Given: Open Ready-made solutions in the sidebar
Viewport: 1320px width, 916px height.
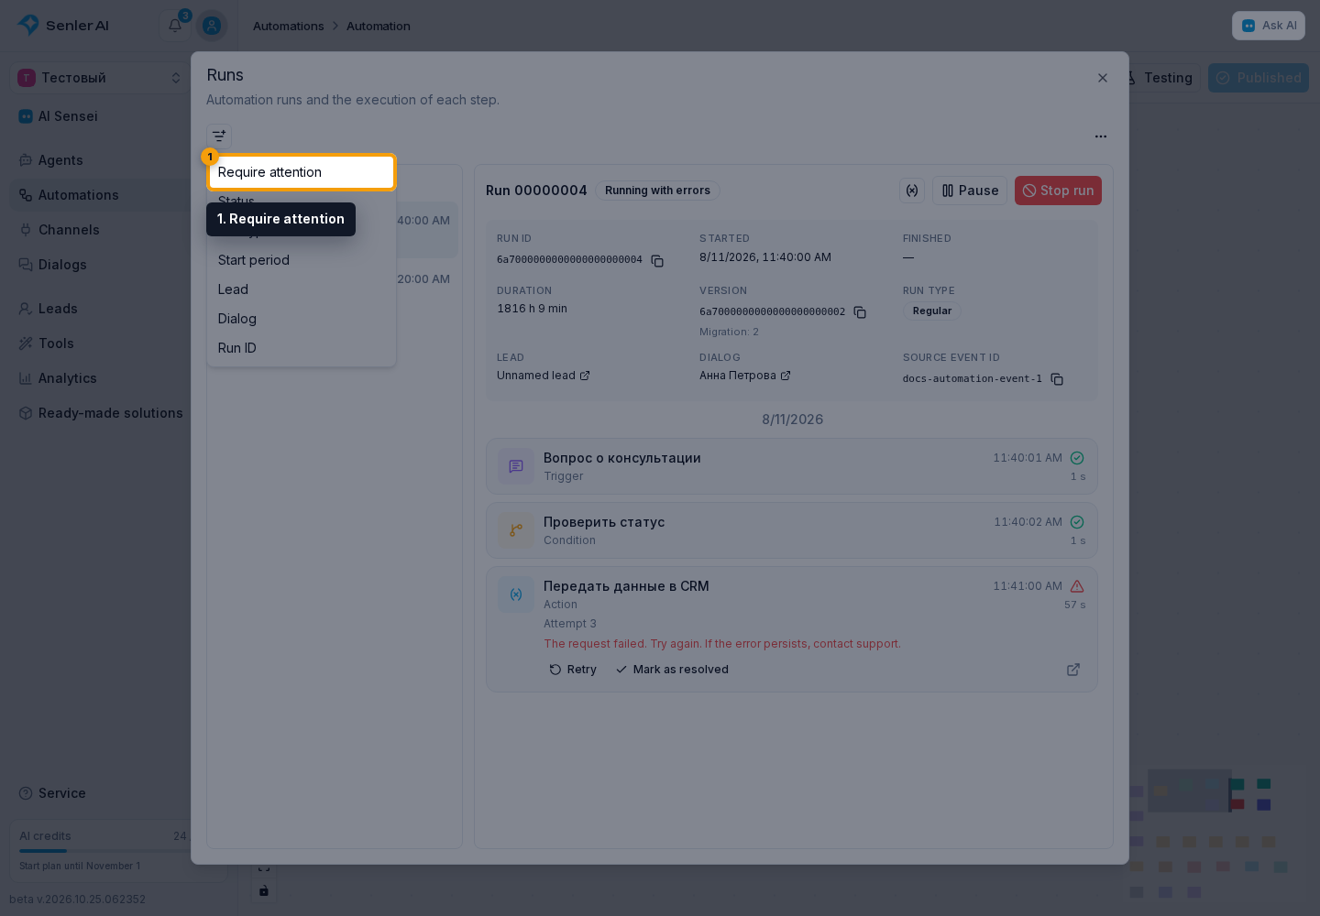Looking at the screenshot, I should click(x=100, y=413).
